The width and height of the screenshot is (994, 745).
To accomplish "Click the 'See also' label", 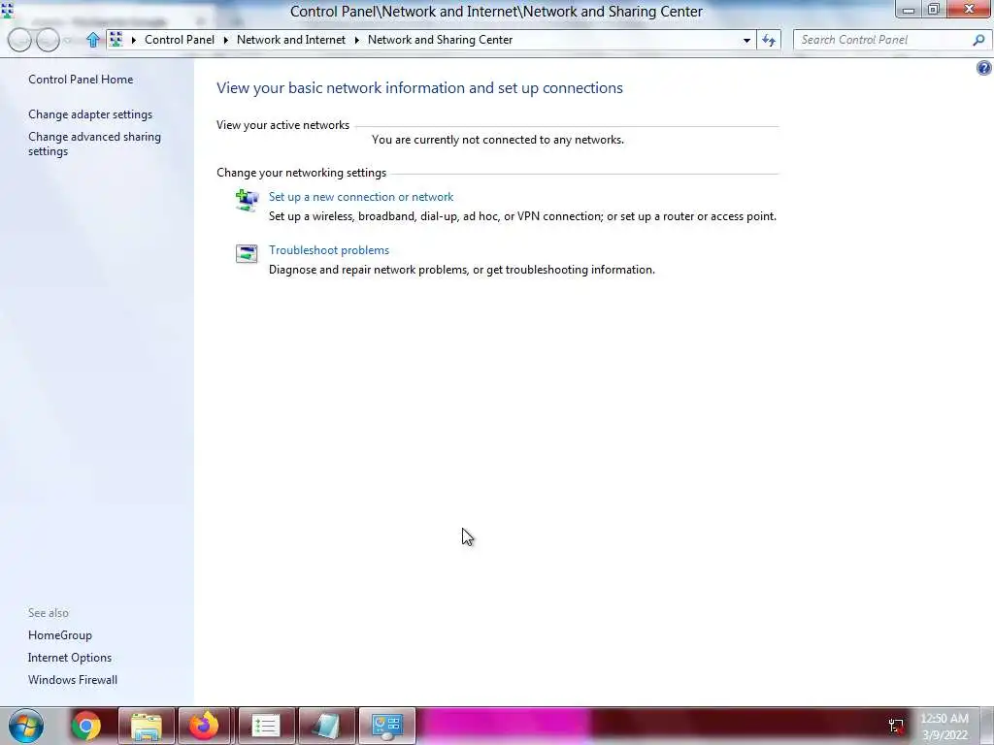I will 49,613.
